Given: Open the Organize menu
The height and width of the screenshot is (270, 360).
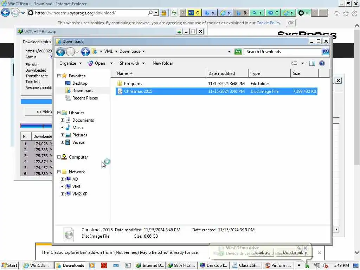Looking at the screenshot, I should (70, 63).
